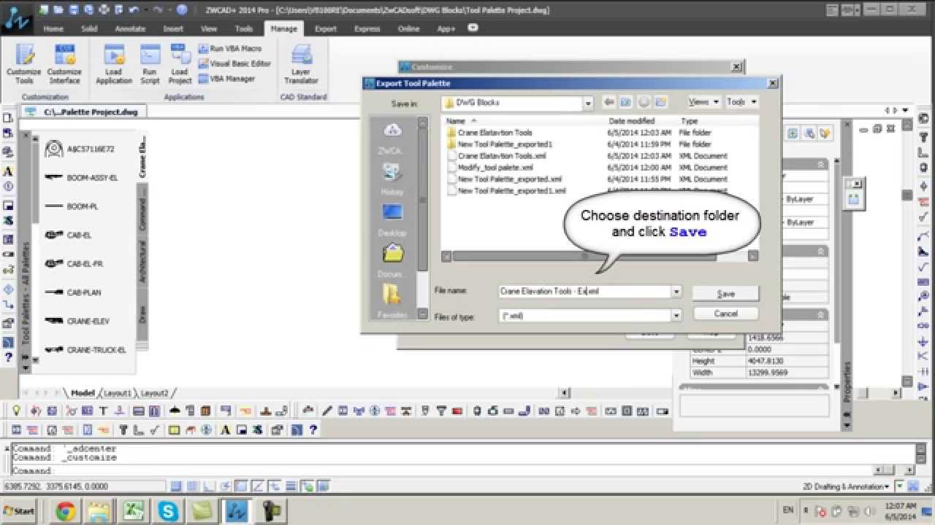The width and height of the screenshot is (935, 525).
Task: Open the Save in folder dropdown
Action: point(588,103)
